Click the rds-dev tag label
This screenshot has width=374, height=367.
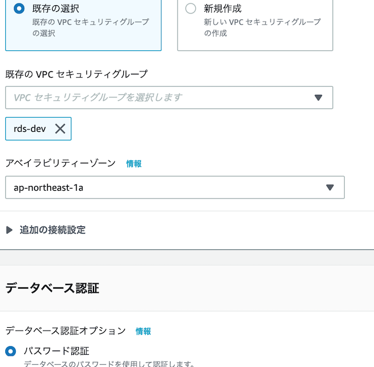[x=30, y=129]
